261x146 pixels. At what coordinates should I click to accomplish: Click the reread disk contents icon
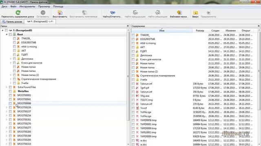pyautogui.click(x=18, y=13)
